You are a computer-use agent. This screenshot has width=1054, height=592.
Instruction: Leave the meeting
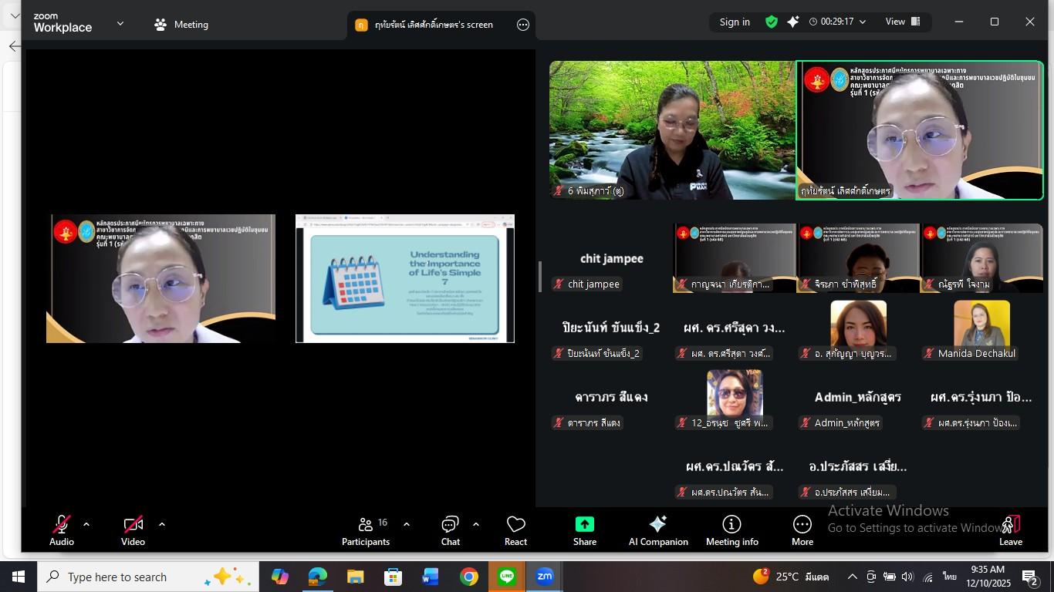pyautogui.click(x=1011, y=530)
